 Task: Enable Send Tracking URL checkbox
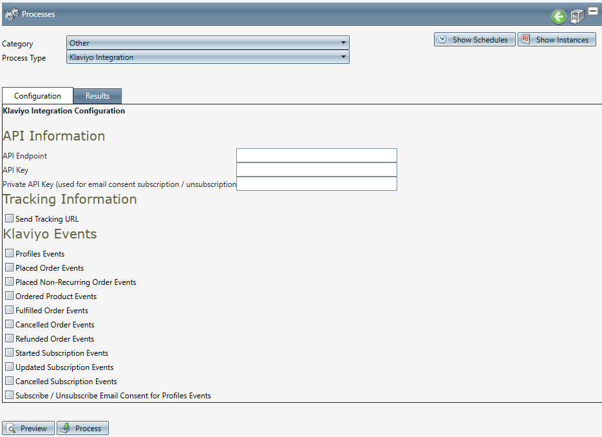point(9,218)
